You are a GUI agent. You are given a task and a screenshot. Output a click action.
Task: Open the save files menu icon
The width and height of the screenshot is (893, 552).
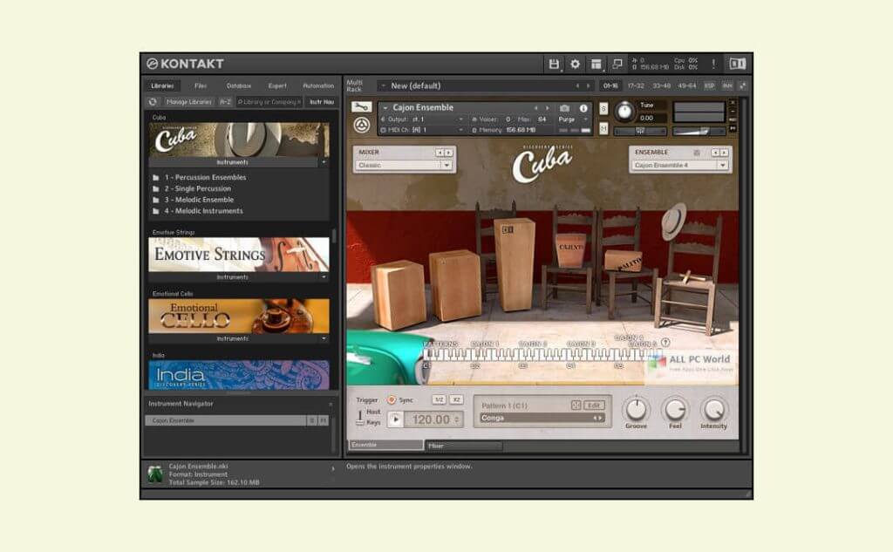554,64
